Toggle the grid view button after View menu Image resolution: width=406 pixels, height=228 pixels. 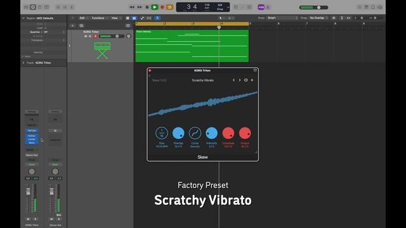128,18
